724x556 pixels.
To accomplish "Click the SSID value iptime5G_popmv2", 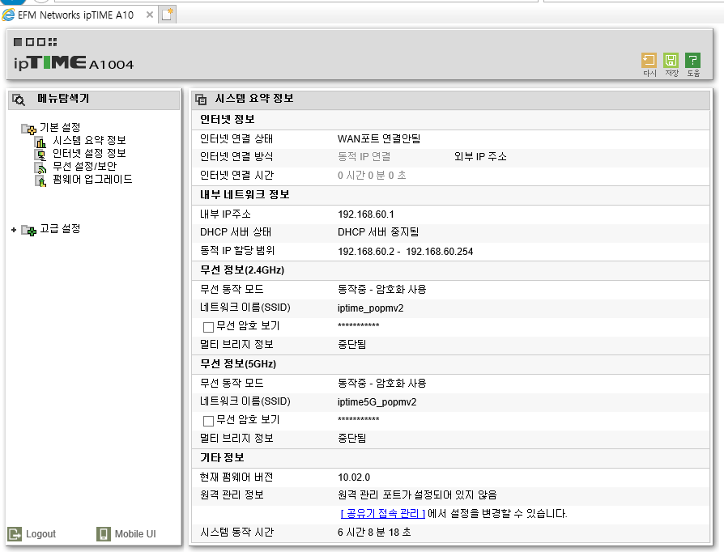I will [x=377, y=402].
